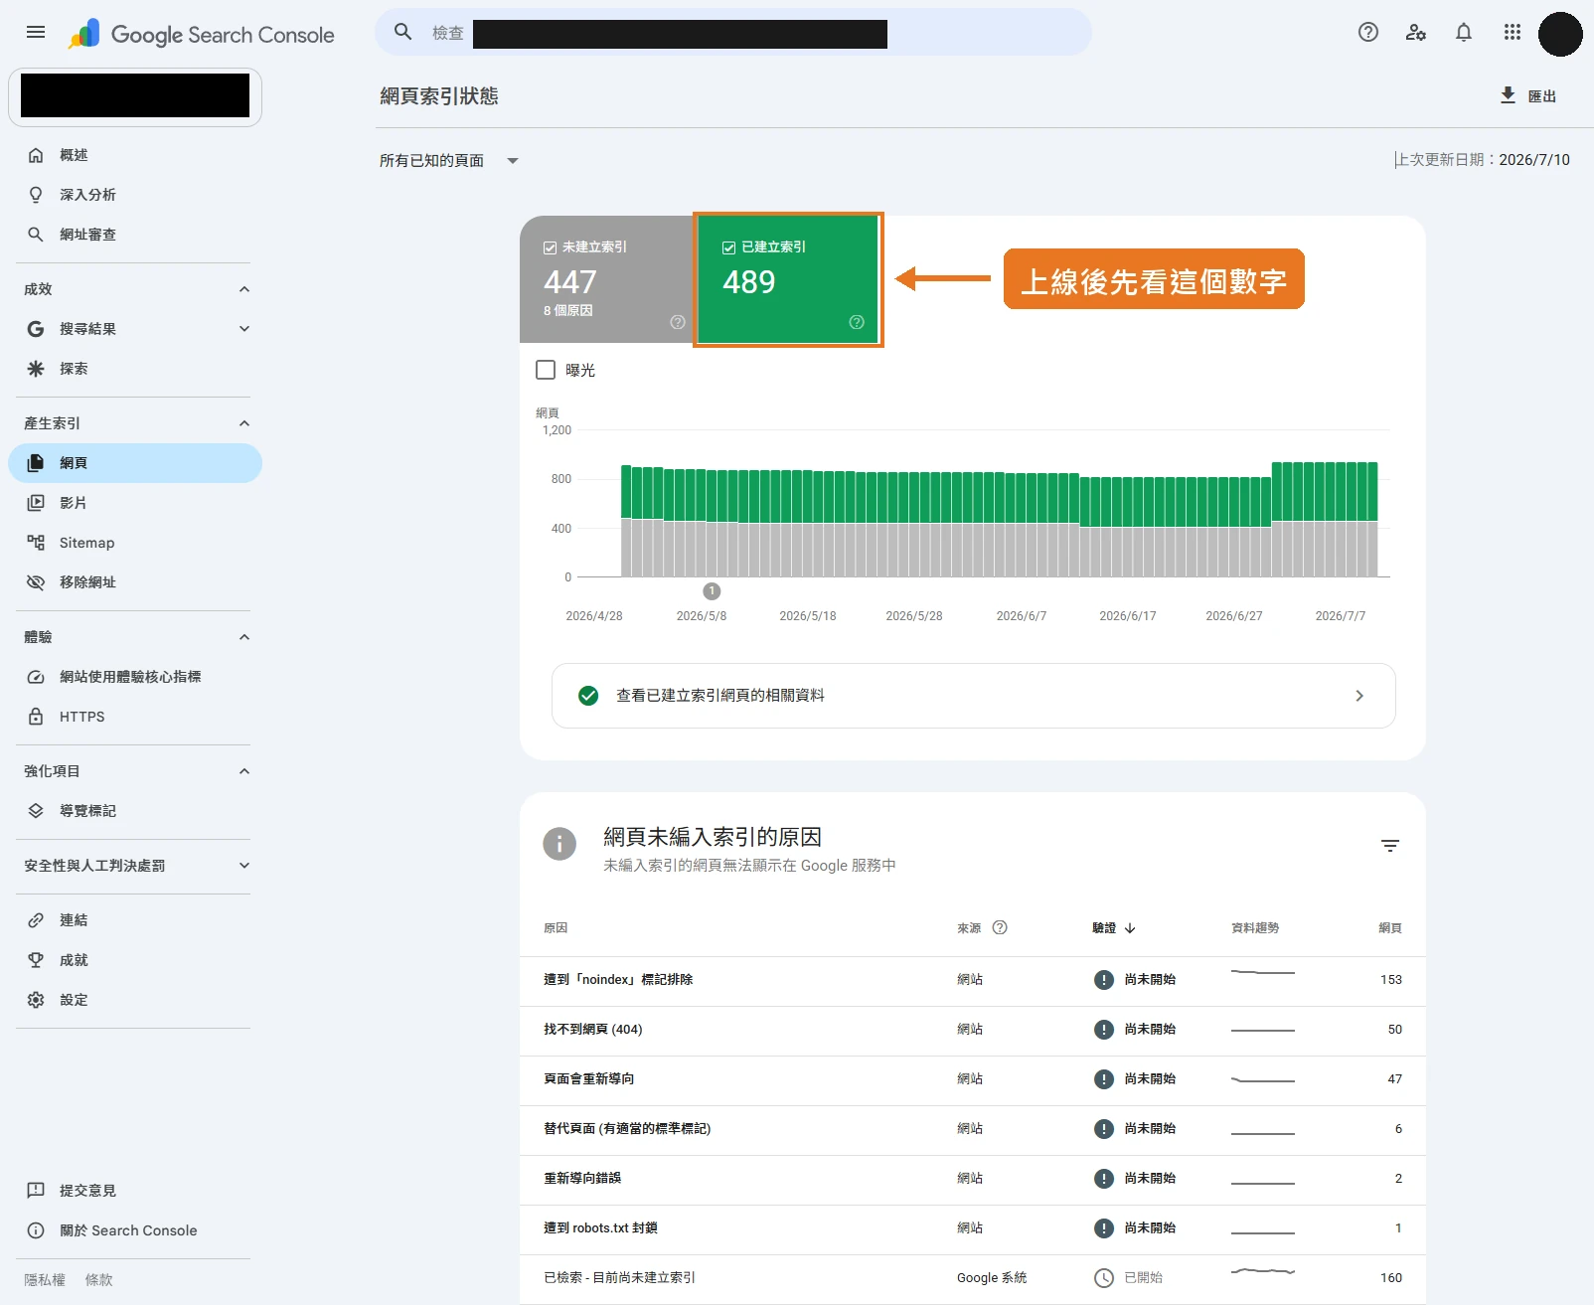Toggle the 未建立索引 checkbox

pos(550,247)
